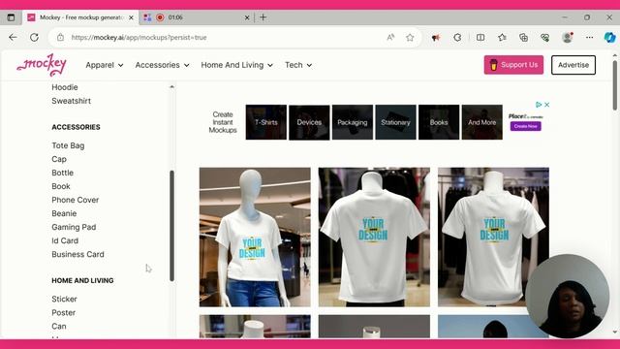Image resolution: width=620 pixels, height=349 pixels.
Task: Click the megaphone extension icon
Action: click(436, 37)
